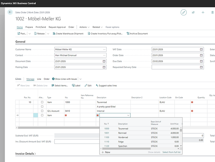Expand the Related menu dropdown

tap(98, 27)
